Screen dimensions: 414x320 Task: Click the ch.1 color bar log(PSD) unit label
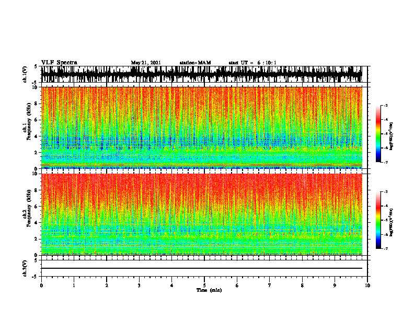(x=392, y=136)
